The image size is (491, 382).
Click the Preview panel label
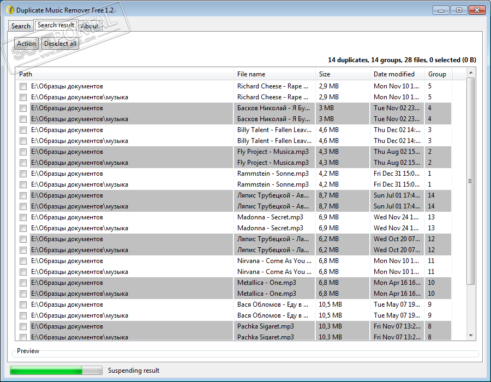point(28,351)
